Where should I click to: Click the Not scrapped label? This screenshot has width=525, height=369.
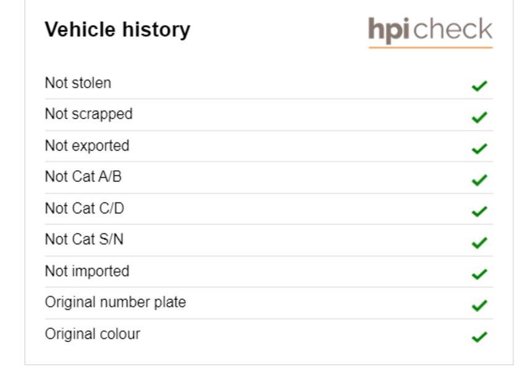click(89, 114)
